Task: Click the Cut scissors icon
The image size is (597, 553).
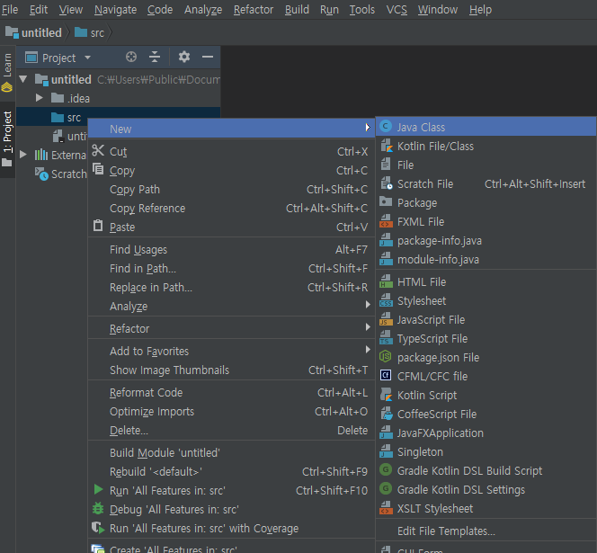Action: [98, 151]
